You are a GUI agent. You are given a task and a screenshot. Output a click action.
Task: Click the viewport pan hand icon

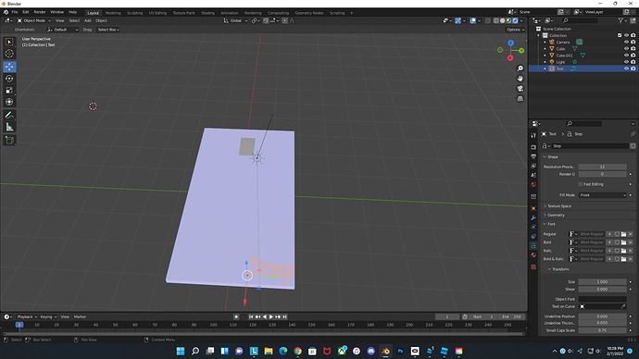520,79
